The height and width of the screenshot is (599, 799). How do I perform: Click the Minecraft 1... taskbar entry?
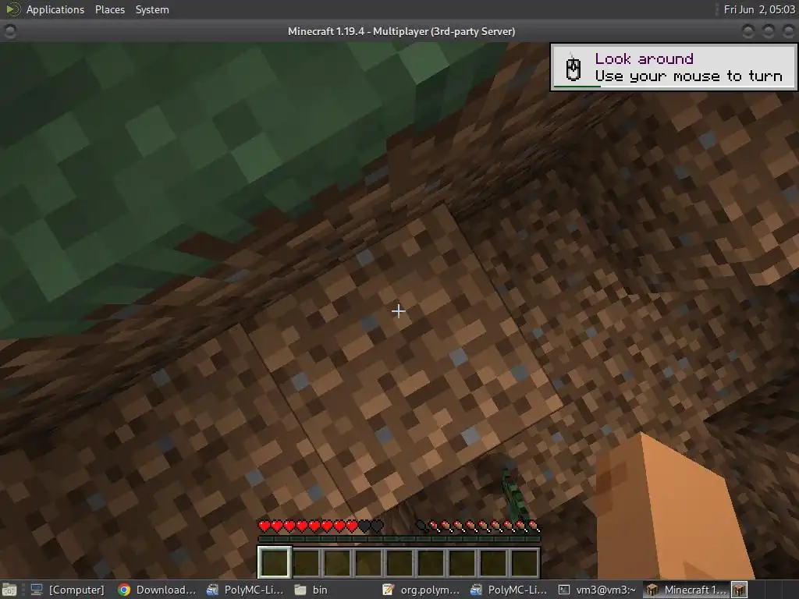pyautogui.click(x=686, y=590)
